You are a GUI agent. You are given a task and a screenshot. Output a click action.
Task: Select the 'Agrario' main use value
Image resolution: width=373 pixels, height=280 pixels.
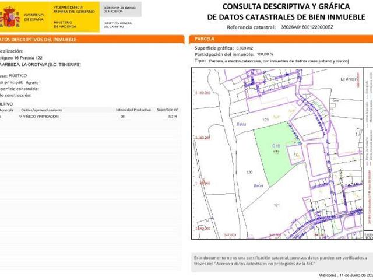[x=32, y=82]
